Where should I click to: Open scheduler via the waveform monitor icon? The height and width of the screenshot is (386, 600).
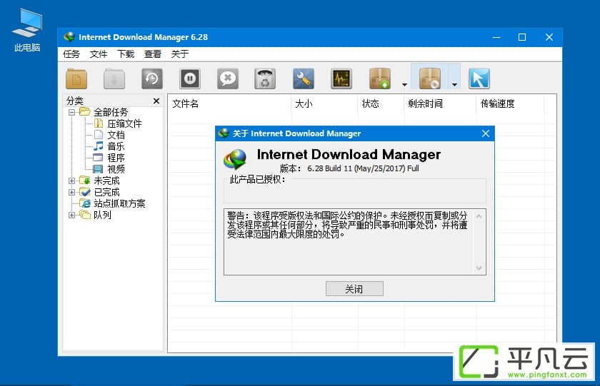coord(341,78)
